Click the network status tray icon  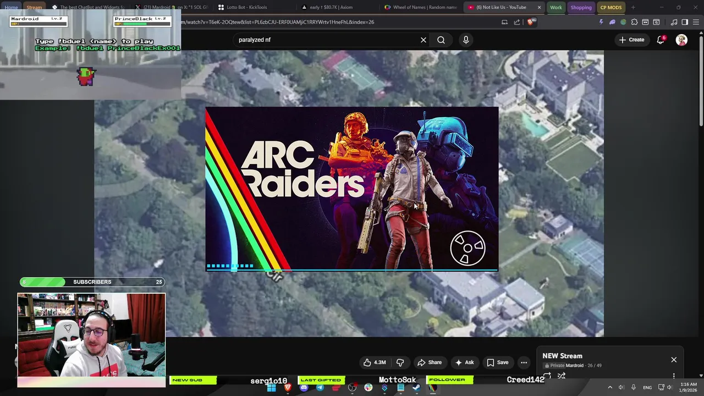coord(661,387)
